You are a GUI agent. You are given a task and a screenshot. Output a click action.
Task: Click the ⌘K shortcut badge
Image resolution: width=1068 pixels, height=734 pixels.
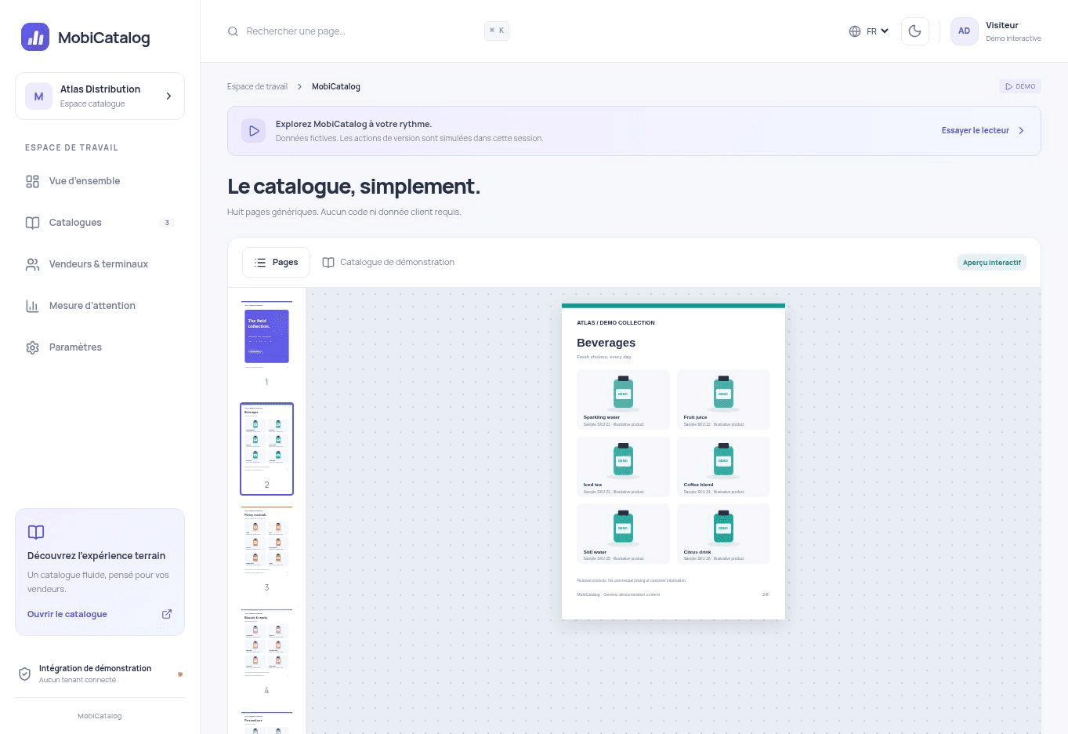tap(497, 31)
